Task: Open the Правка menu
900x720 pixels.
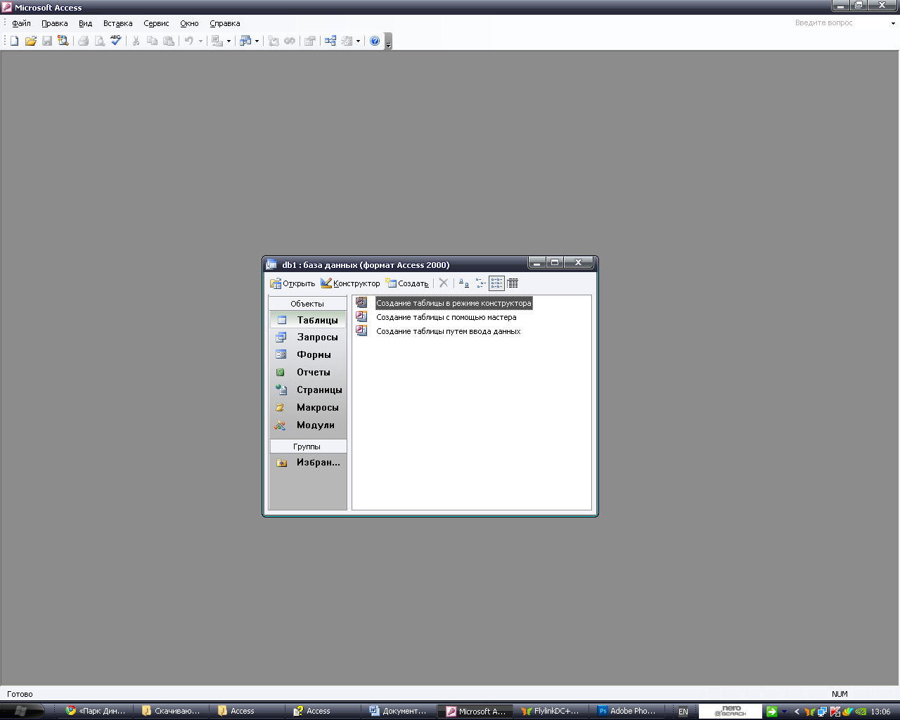Action: (x=54, y=23)
